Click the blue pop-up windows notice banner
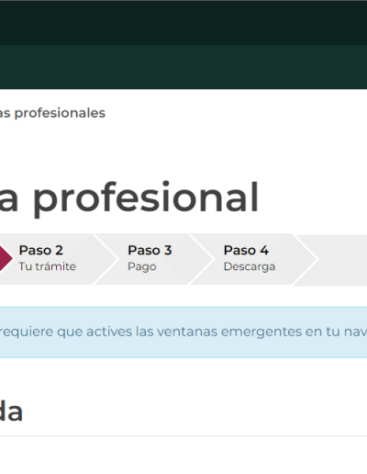Viewport: 367px width, 474px height. click(183, 332)
